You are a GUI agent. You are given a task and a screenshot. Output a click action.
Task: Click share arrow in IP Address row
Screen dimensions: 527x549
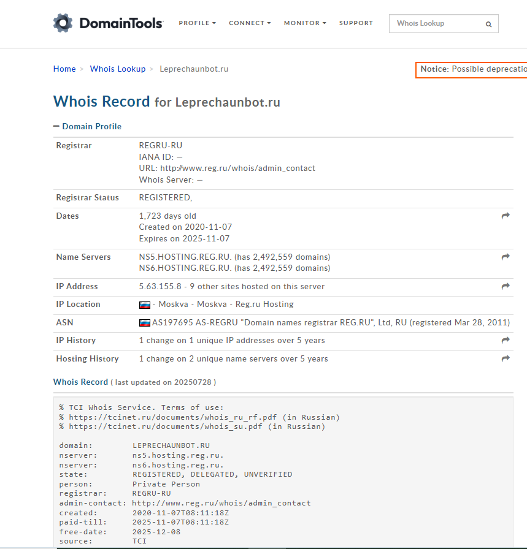point(506,286)
